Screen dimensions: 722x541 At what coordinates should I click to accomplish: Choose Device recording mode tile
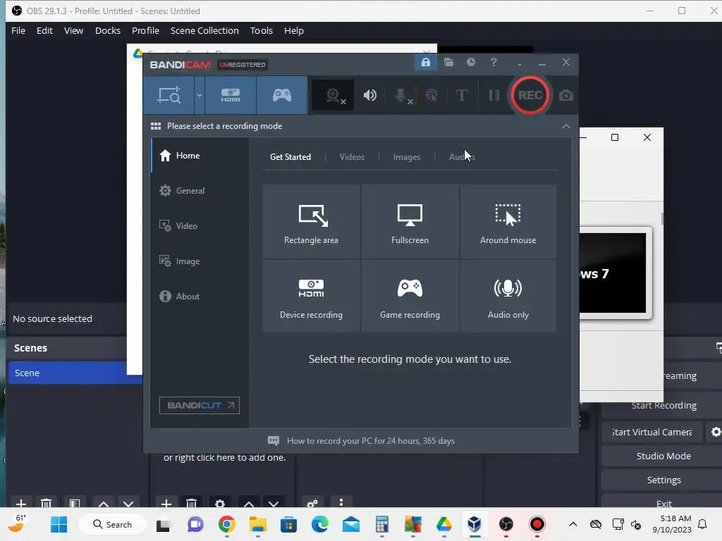[x=311, y=297]
